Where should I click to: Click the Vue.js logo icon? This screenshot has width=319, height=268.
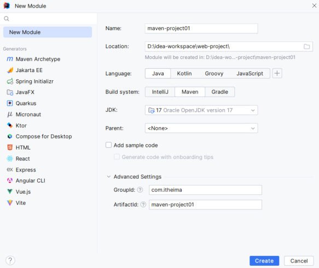[x=10, y=192]
